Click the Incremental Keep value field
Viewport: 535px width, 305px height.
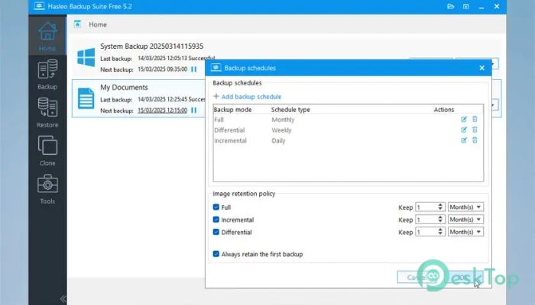[x=426, y=220]
